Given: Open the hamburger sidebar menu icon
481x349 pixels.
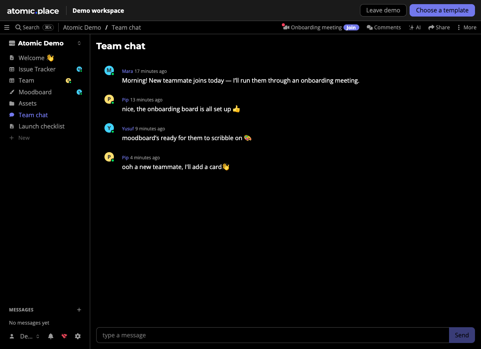Looking at the screenshot, I should [x=7, y=27].
